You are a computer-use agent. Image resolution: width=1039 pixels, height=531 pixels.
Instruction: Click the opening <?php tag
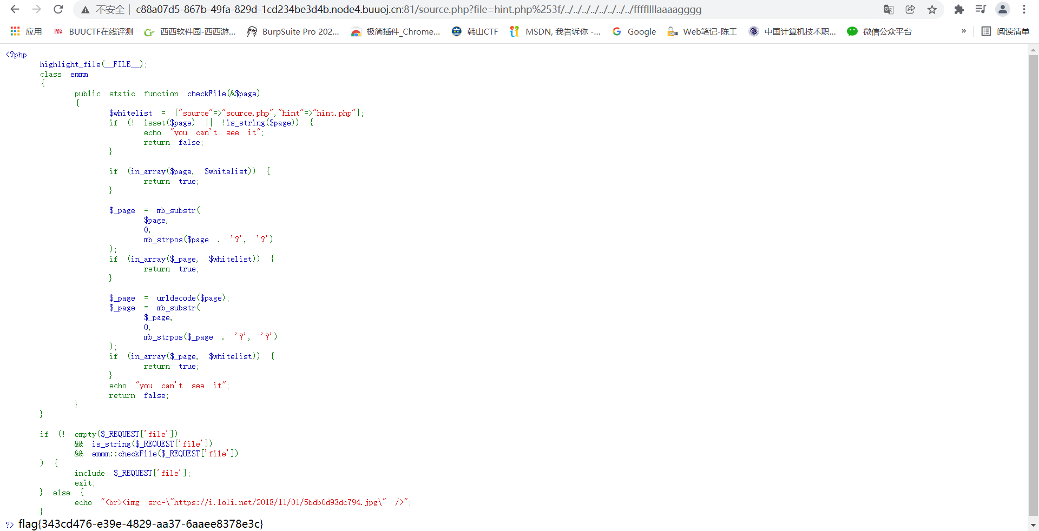[16, 55]
